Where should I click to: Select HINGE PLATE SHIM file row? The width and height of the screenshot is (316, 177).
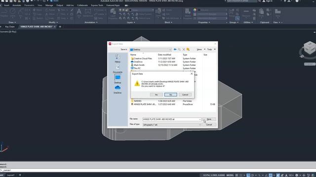(172, 104)
